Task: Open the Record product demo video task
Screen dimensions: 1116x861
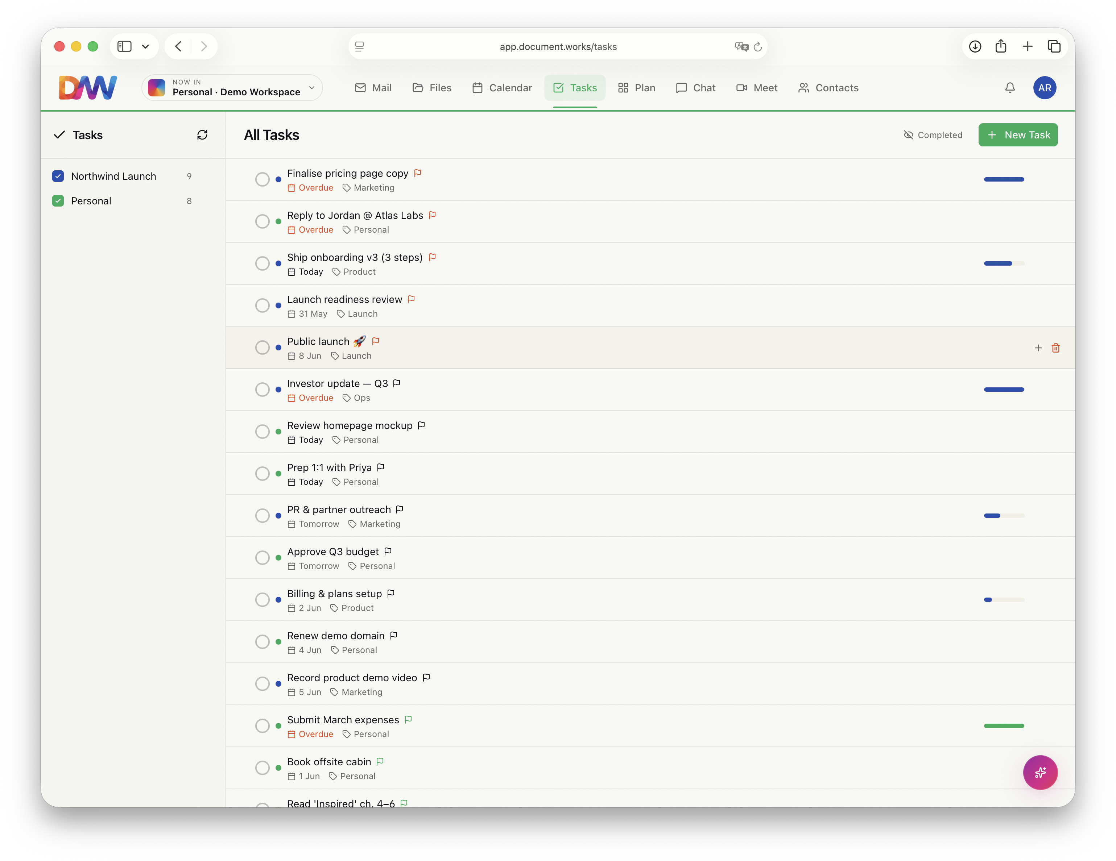Action: pos(650,684)
